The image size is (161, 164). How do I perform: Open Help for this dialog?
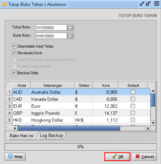tap(15, 157)
